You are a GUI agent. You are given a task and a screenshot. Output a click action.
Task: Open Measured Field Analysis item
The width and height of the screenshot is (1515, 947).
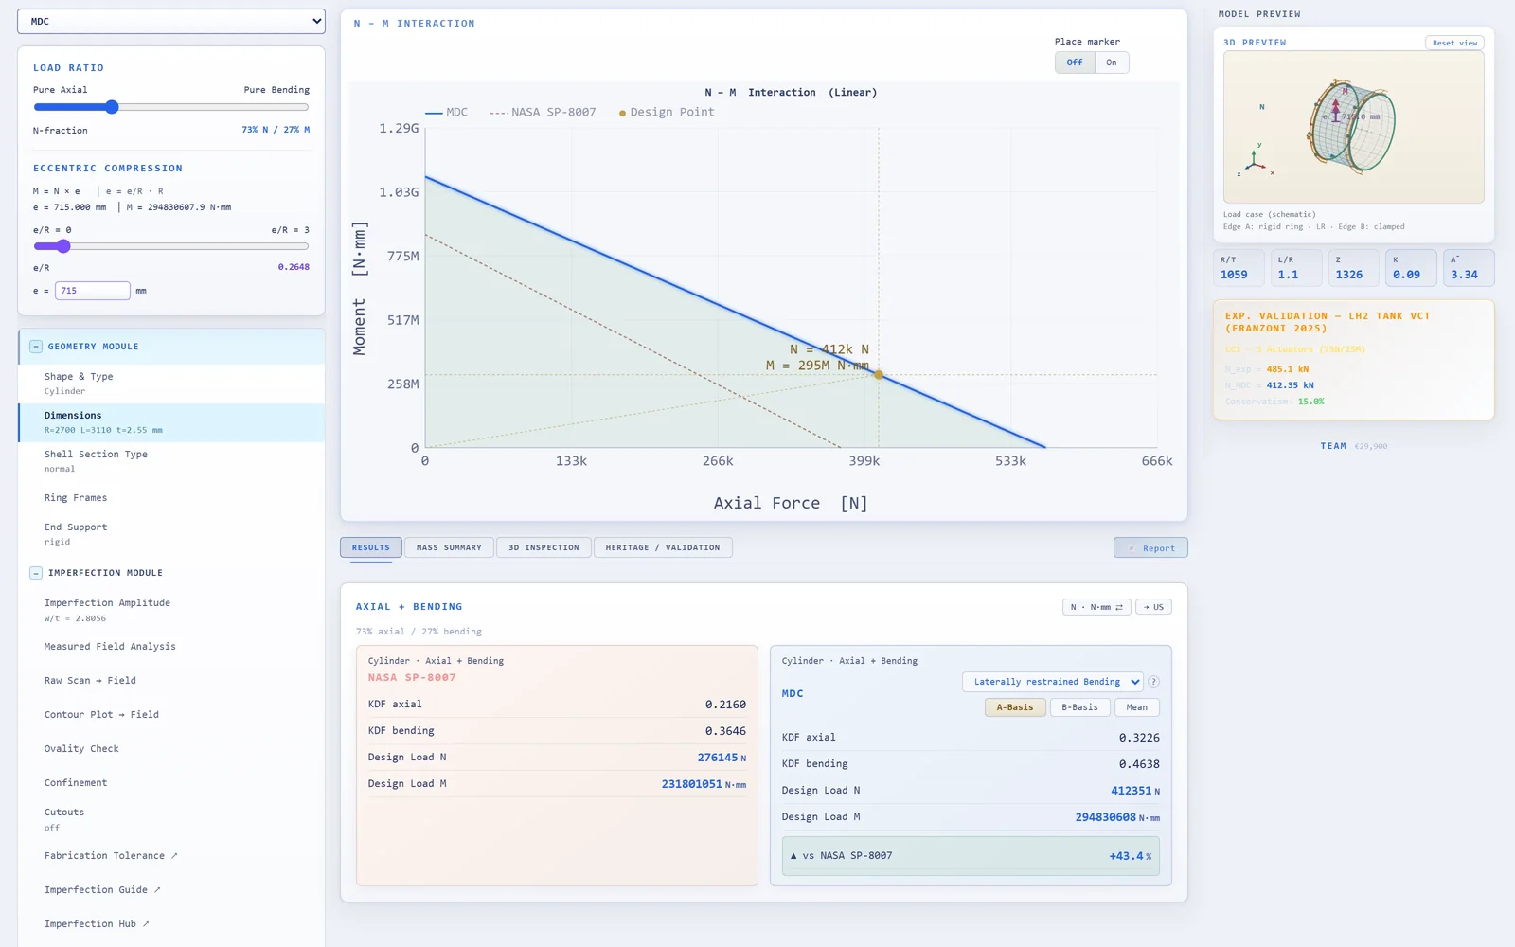pyautogui.click(x=171, y=647)
